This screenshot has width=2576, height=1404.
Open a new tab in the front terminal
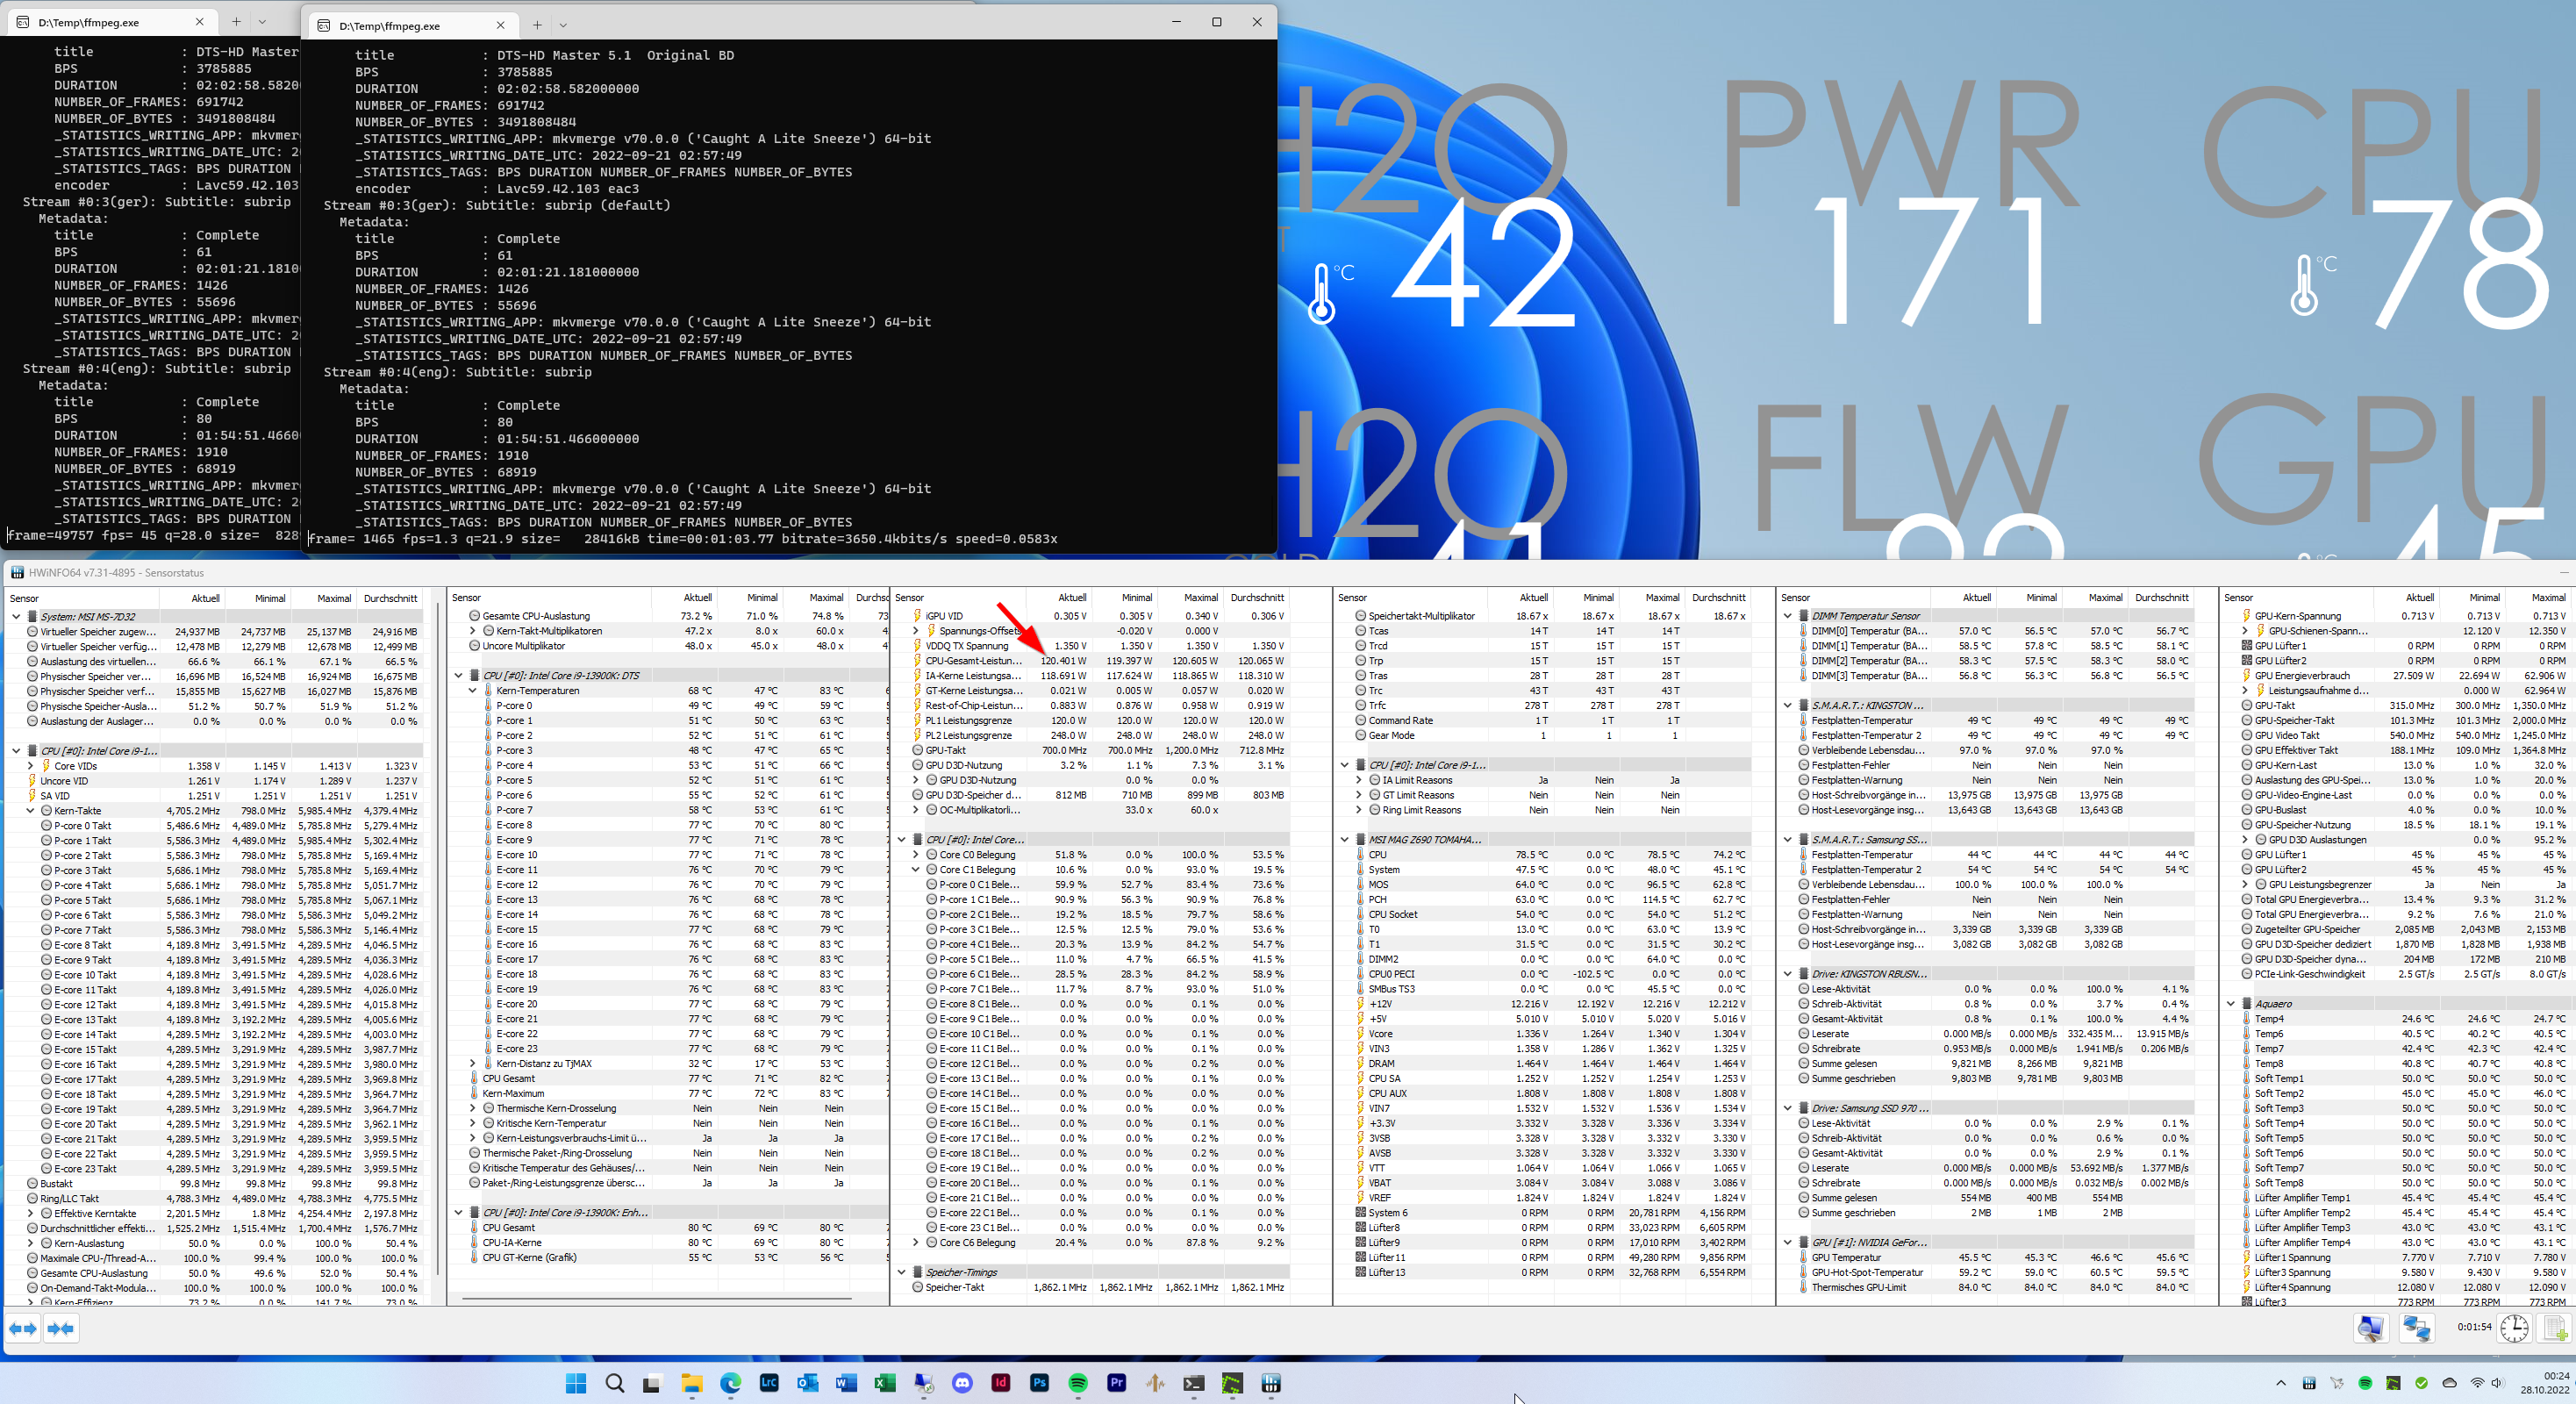[x=537, y=25]
